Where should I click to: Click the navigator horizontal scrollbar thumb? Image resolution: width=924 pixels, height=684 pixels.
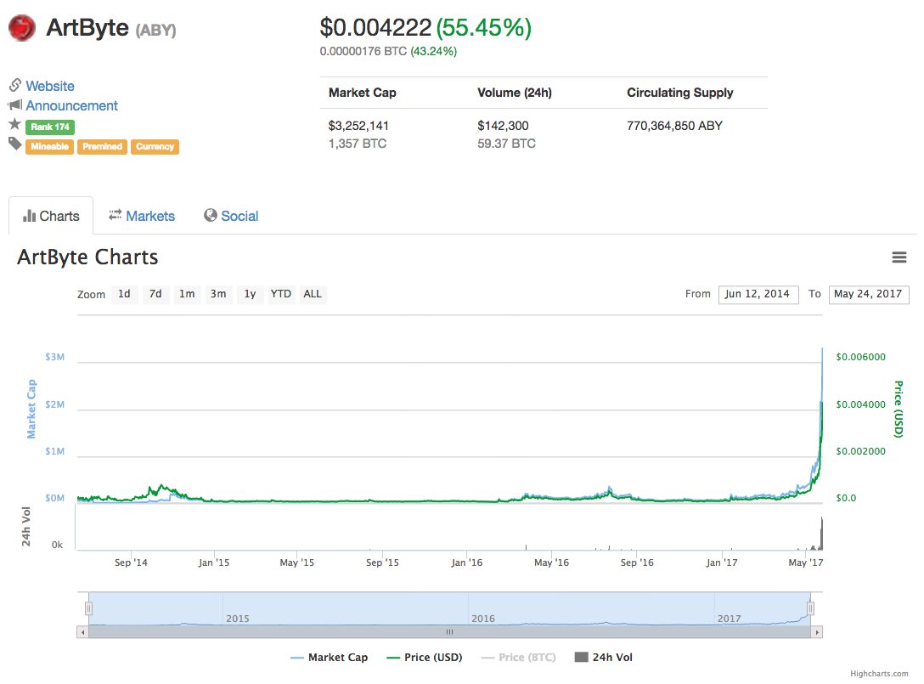tap(449, 632)
